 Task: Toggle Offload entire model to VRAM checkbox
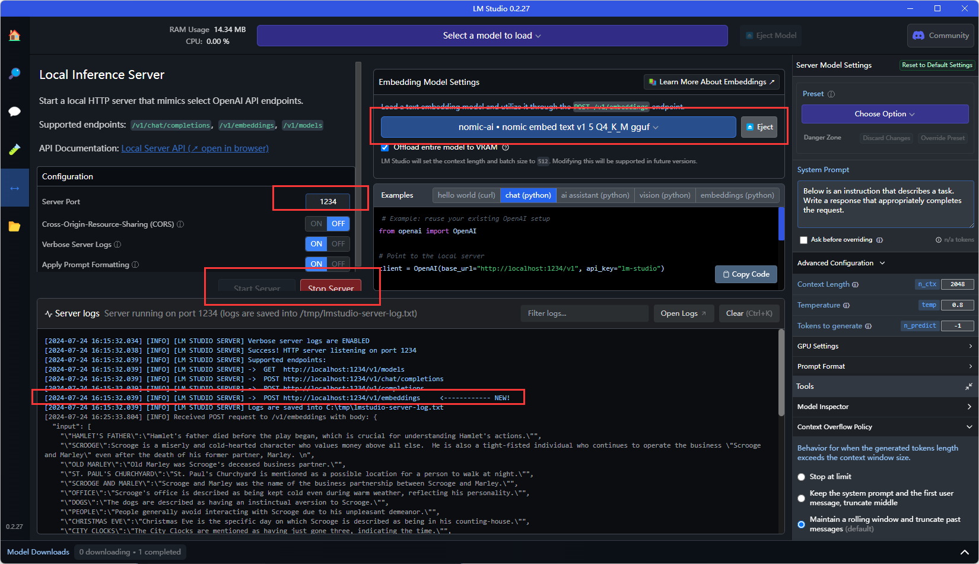[x=384, y=147]
